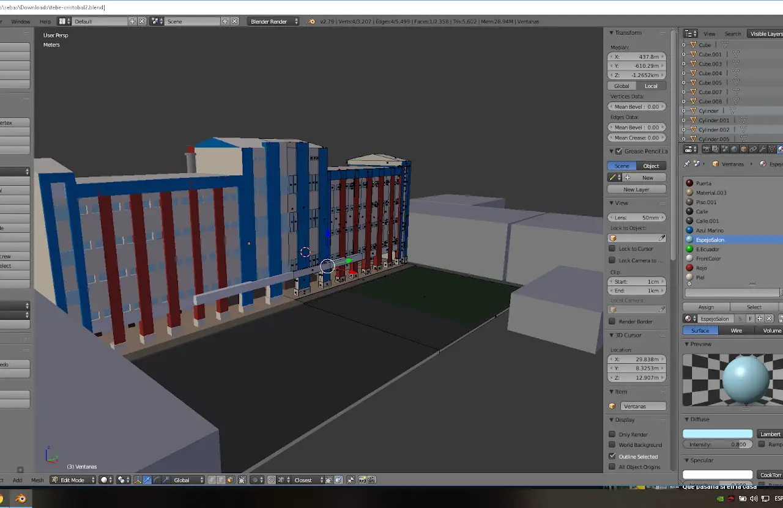Viewport: 783px width, 508px height.
Task: Click the Blender logo in the info header
Action: pos(312,21)
